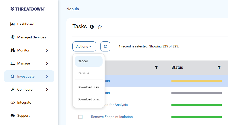Screen dimensions: 228x125
Task: Open the Monitor section
Action: point(23,50)
